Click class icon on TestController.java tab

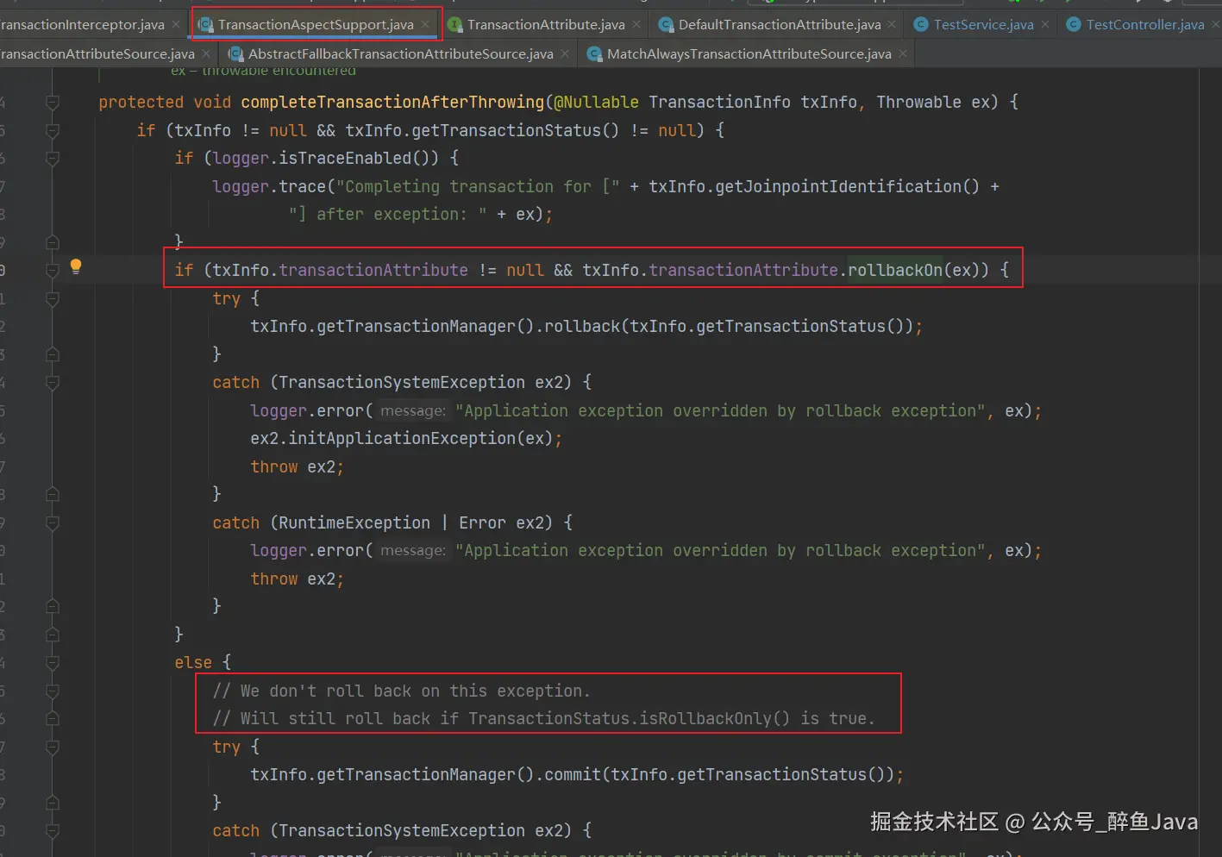1074,25
